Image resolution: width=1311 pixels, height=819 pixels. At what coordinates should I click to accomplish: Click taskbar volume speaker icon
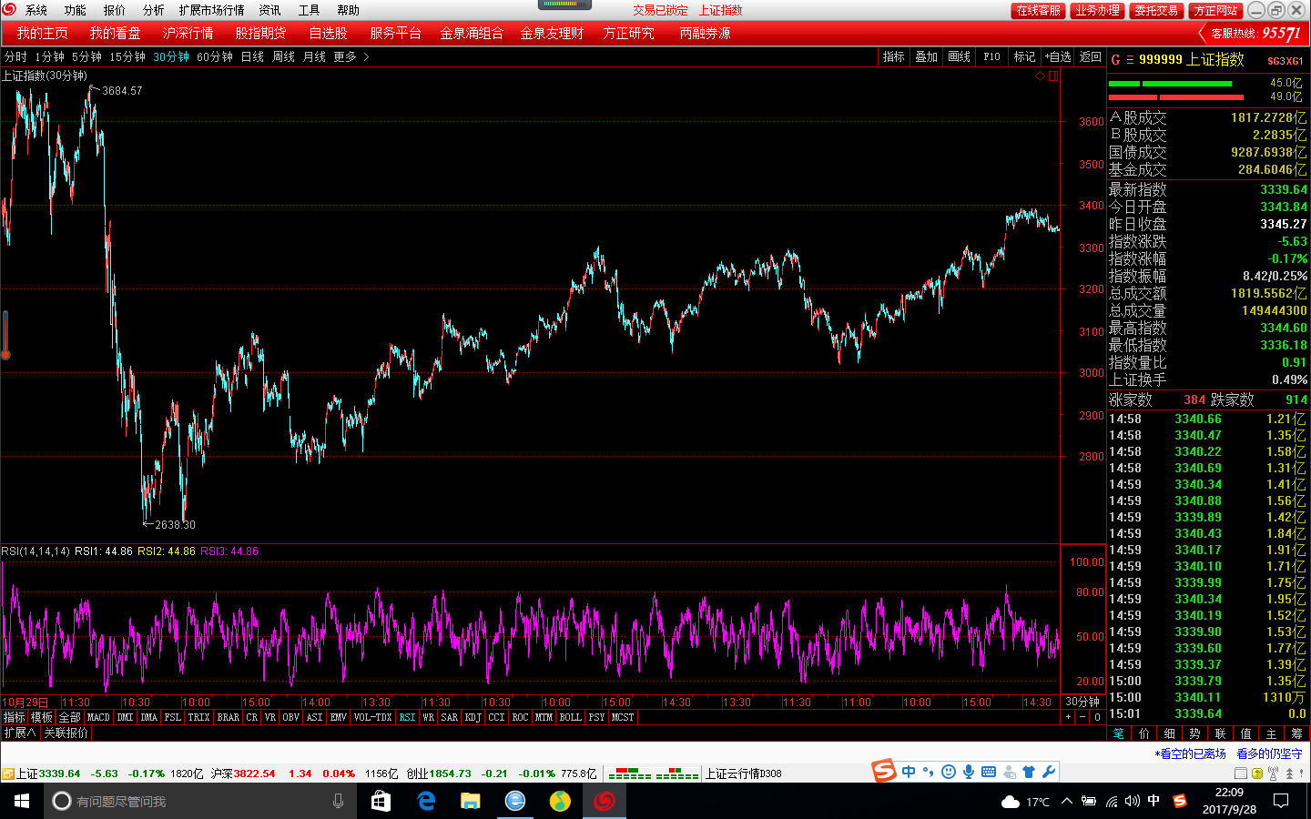[1132, 801]
